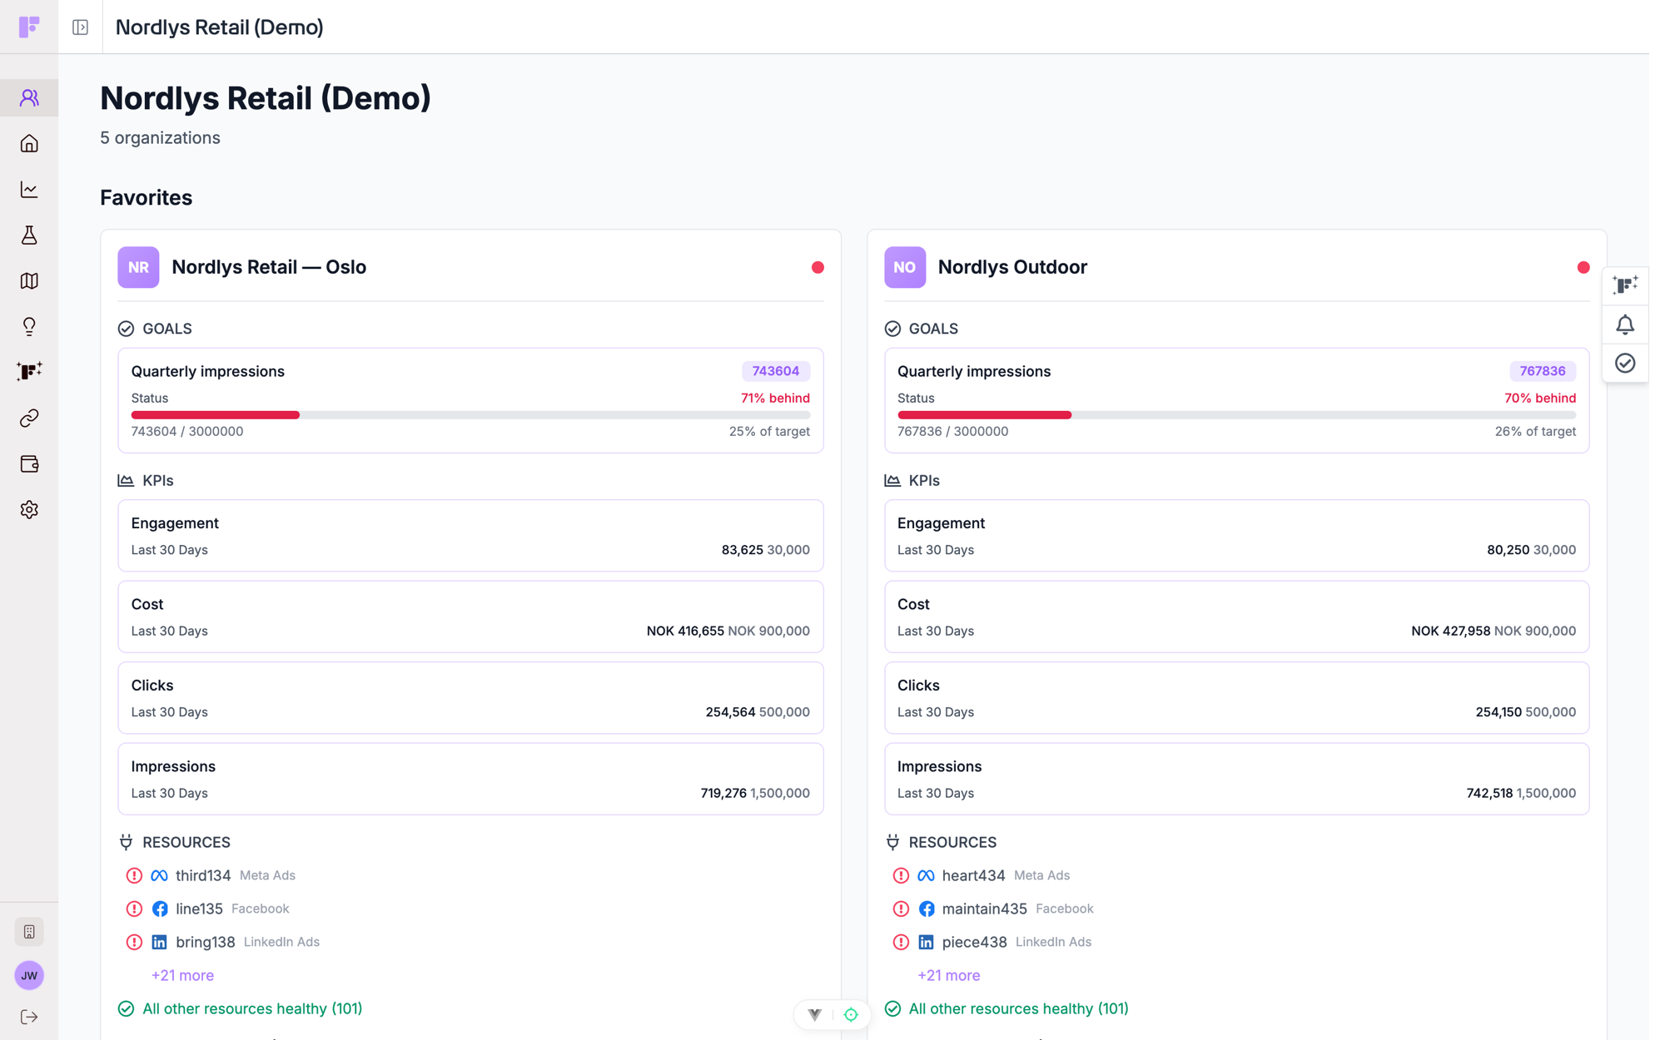Viewport: 1665px width, 1040px height.
Task: Click Outdoor quarterly impressions progress bar
Action: click(x=1236, y=414)
